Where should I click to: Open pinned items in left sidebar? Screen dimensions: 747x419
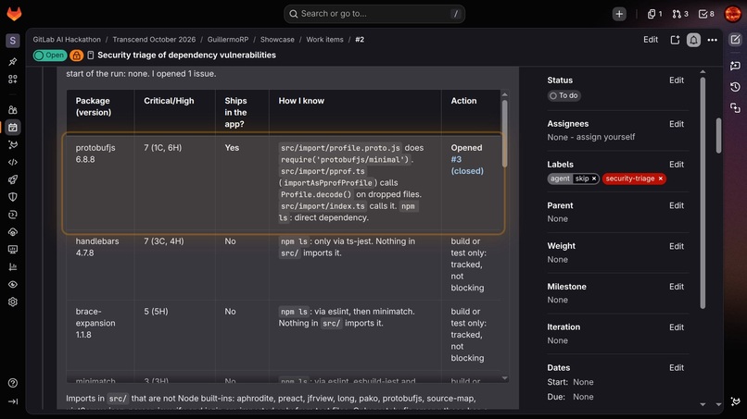tap(13, 61)
